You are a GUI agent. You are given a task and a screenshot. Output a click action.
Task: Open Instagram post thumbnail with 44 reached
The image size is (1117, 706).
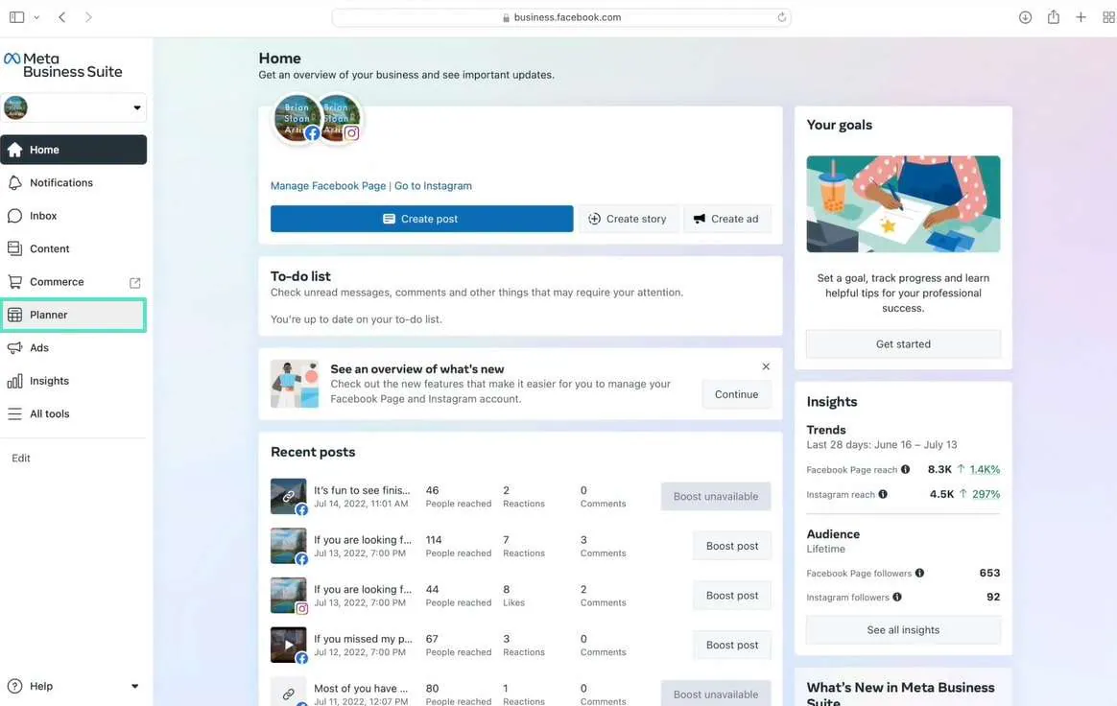point(289,596)
